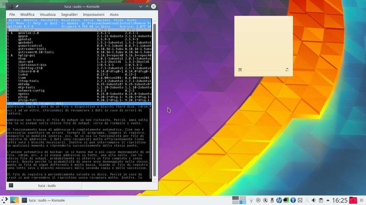The height and width of the screenshot is (205, 366).
Task: Open the Wi-Fi network tray icon
Action: click(251, 200)
